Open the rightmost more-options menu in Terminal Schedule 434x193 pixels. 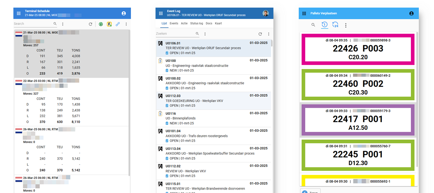tap(126, 24)
